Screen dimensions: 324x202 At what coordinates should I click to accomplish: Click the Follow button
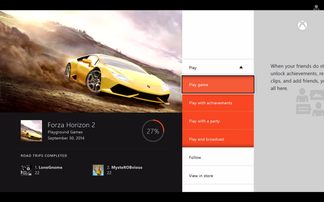click(218, 157)
